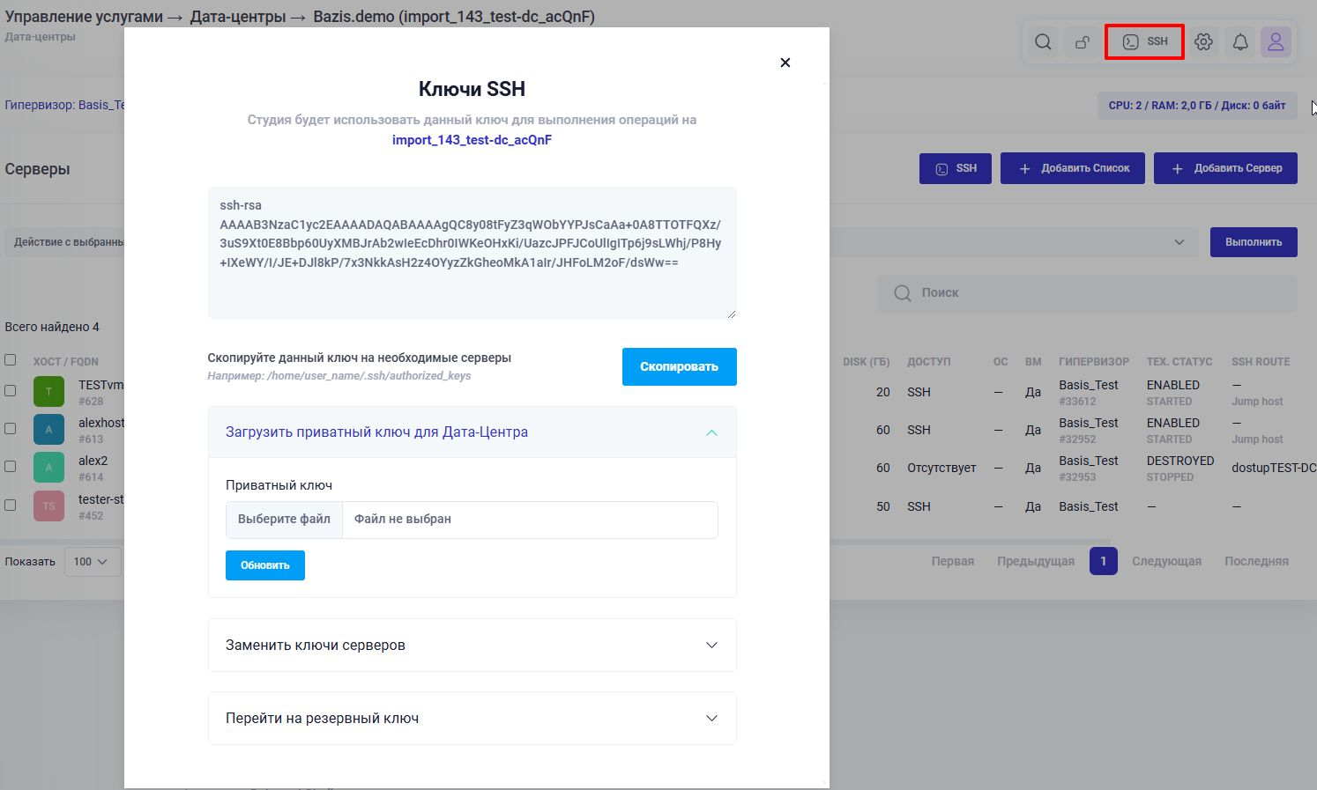Viewport: 1317px width, 790px height.
Task: Click the green T avatar of TESTvm server
Action: click(x=48, y=392)
